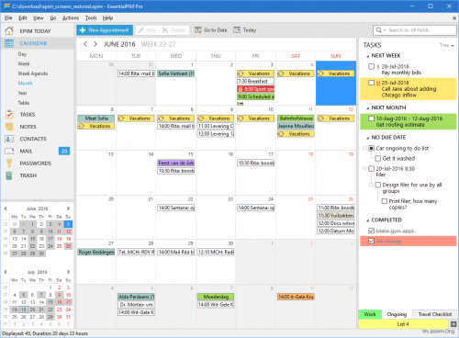
Task: Open the Notes module icon
Action: 9,127
